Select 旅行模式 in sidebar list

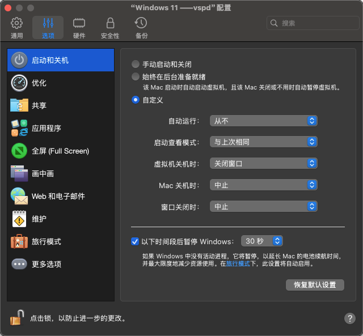pos(61,241)
